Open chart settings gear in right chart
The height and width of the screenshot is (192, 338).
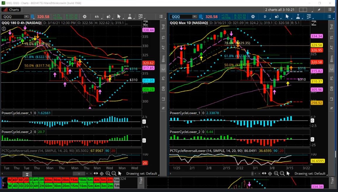coord(253,17)
